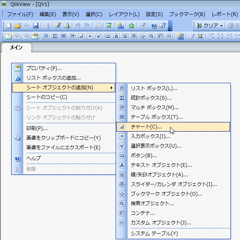Select プロパティ(P)... in context menu
This screenshot has height=240, width=240.
tap(64, 68)
